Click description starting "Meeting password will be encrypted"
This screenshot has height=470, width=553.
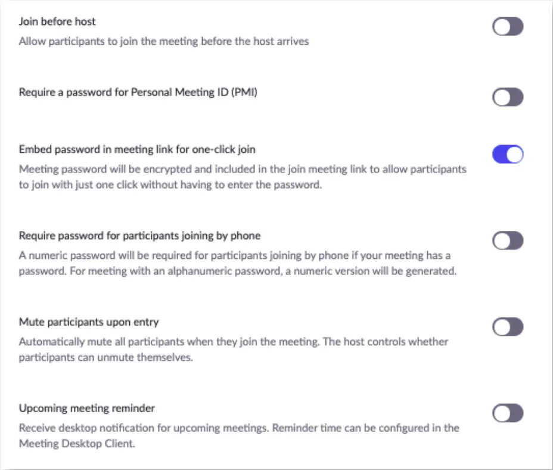243,169
